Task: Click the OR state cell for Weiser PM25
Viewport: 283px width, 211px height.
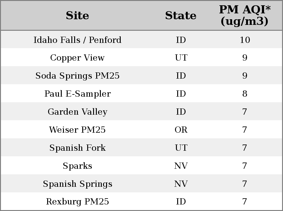Action: [181, 130]
